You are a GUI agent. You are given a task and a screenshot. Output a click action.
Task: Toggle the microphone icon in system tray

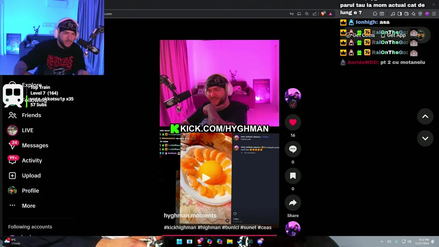pyautogui.click(x=396, y=242)
